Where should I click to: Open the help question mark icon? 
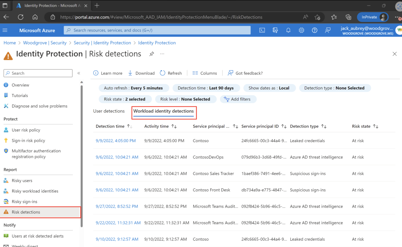(314, 30)
